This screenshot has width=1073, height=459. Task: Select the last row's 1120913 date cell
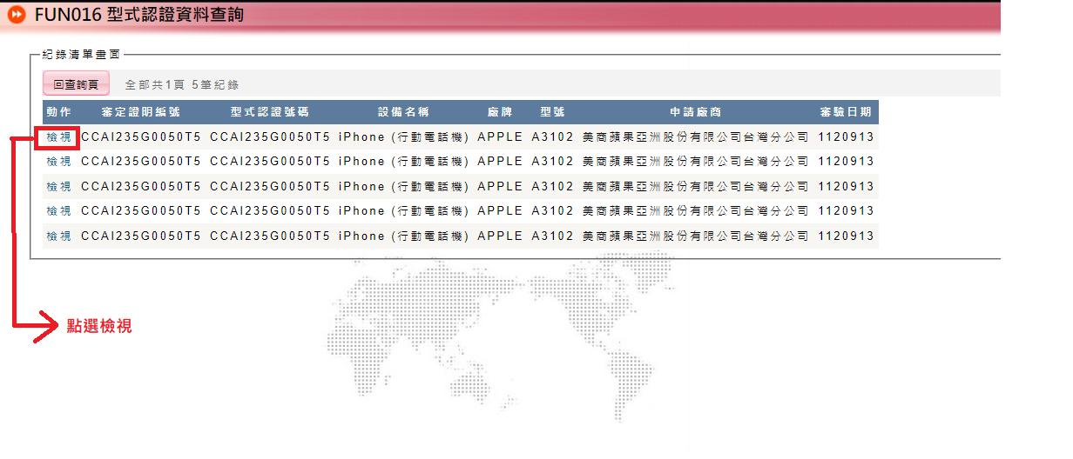click(x=846, y=236)
